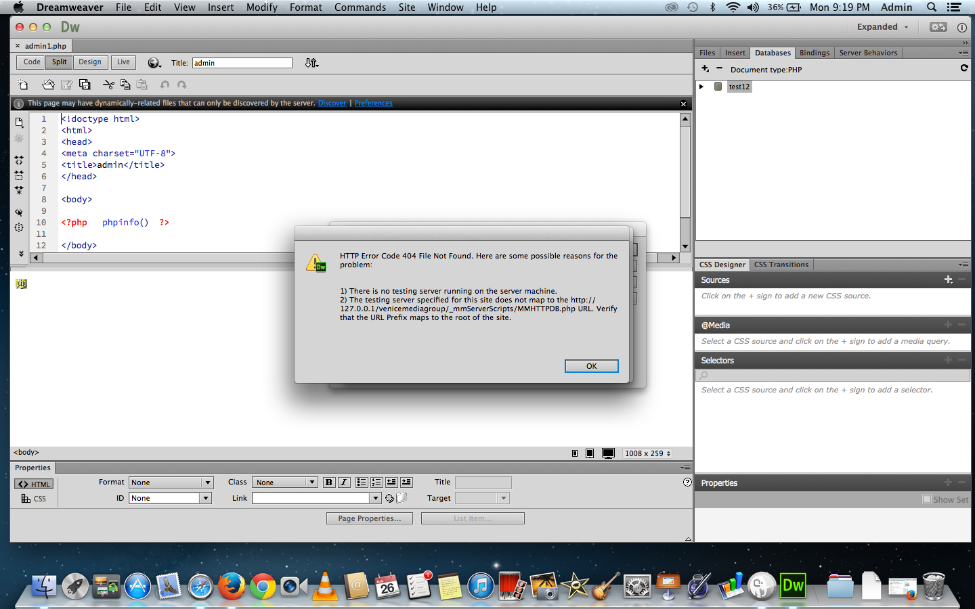Viewport: 975px width, 609px height.
Task: Open the Site menu
Action: click(407, 7)
